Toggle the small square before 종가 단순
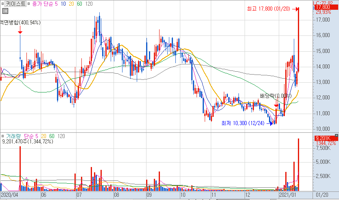Screen dimensions: 339x200 coord(29,4)
